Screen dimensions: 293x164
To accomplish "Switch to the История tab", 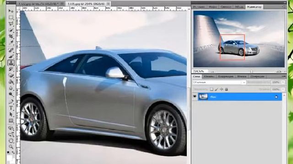I will [x=199, y=7].
